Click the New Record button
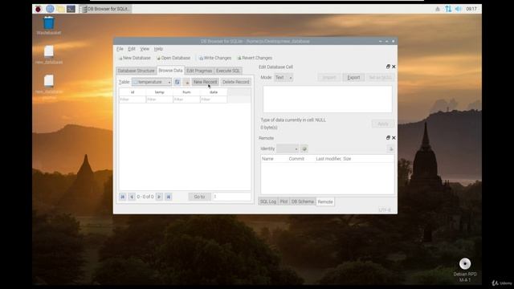Image resolution: width=514 pixels, height=289 pixels. coord(205,82)
